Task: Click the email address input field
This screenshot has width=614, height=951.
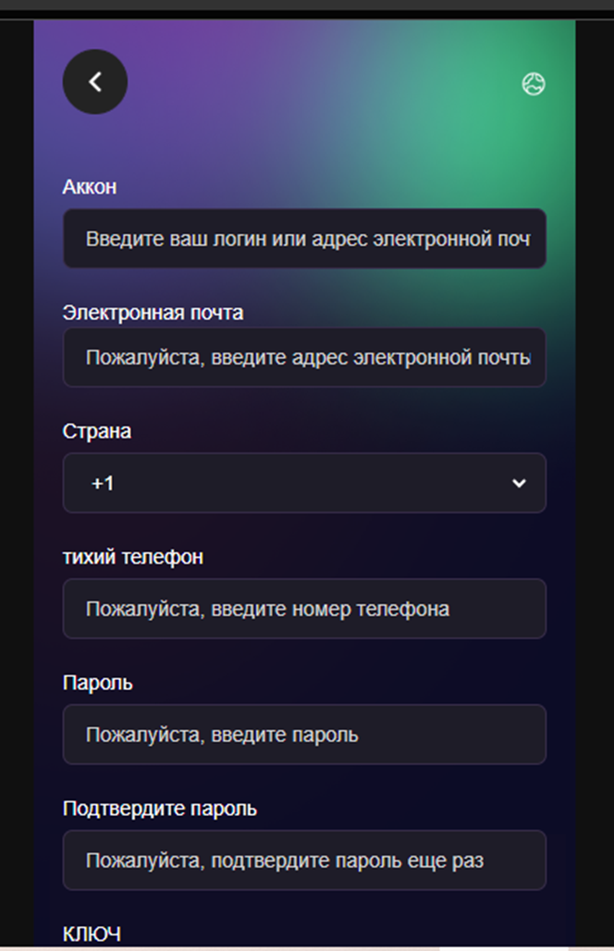Action: click(x=303, y=358)
